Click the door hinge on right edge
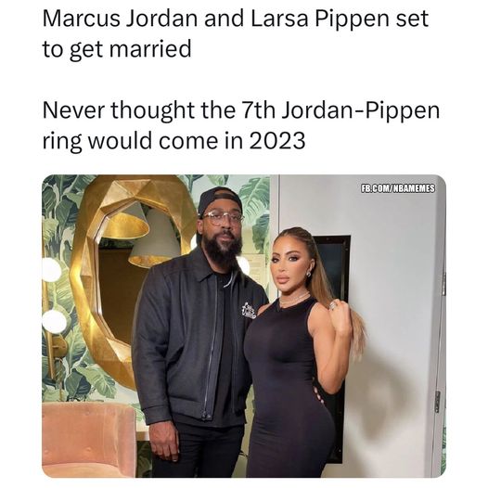This screenshot has width=488, height=488. pos(437,402)
